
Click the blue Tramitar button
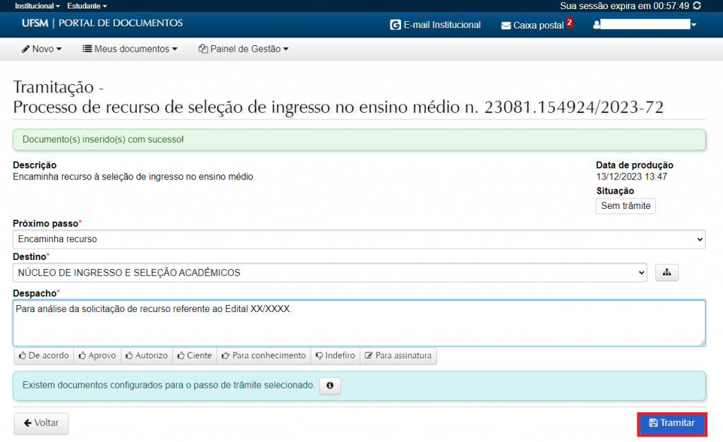[671, 424]
